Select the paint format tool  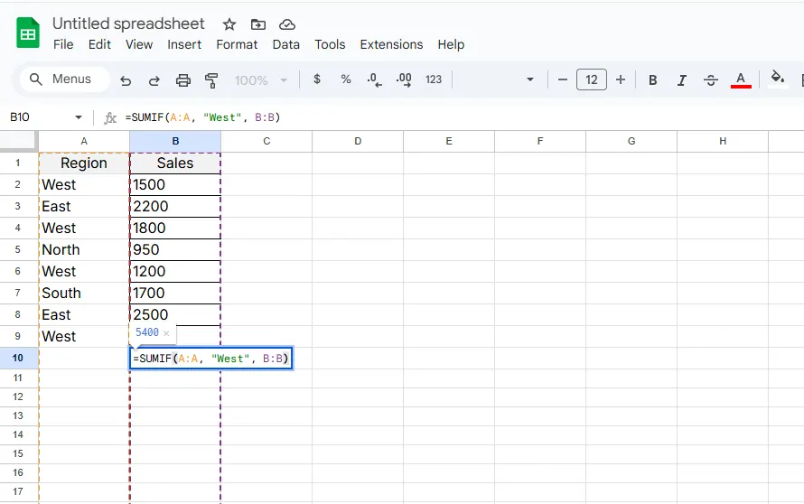click(x=212, y=79)
